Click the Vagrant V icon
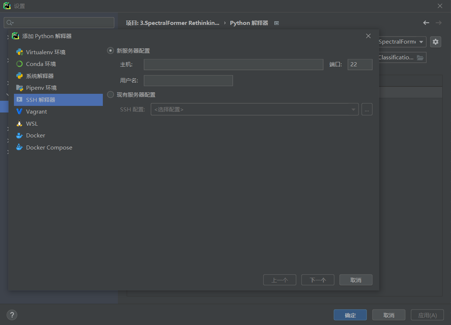451x325 pixels. [19, 111]
